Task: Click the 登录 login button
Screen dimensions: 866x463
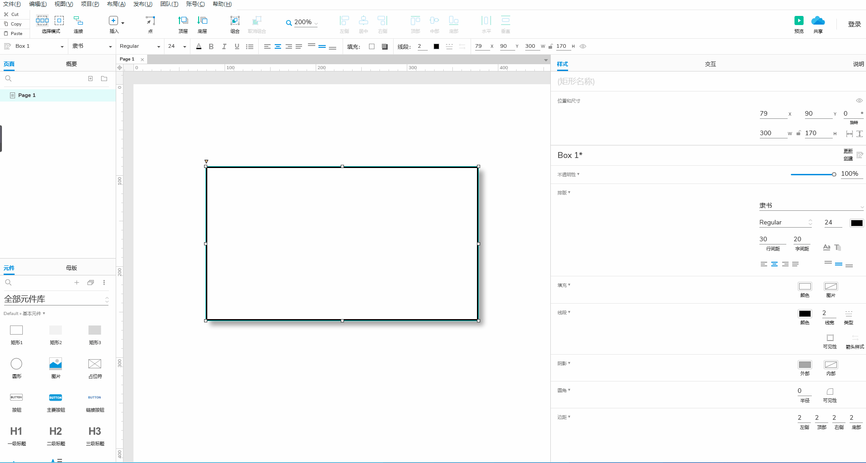Action: click(x=854, y=24)
